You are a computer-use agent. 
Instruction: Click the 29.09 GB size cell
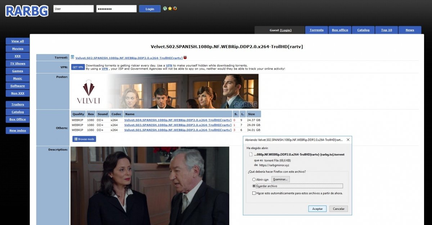point(254,125)
